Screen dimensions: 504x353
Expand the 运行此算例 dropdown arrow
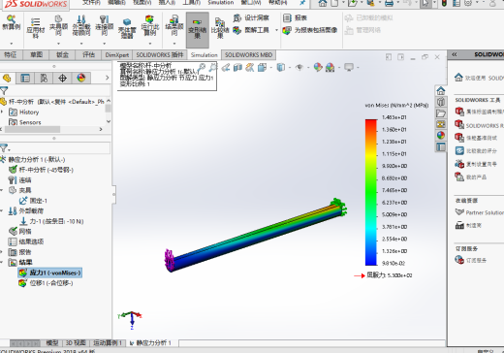(150, 44)
